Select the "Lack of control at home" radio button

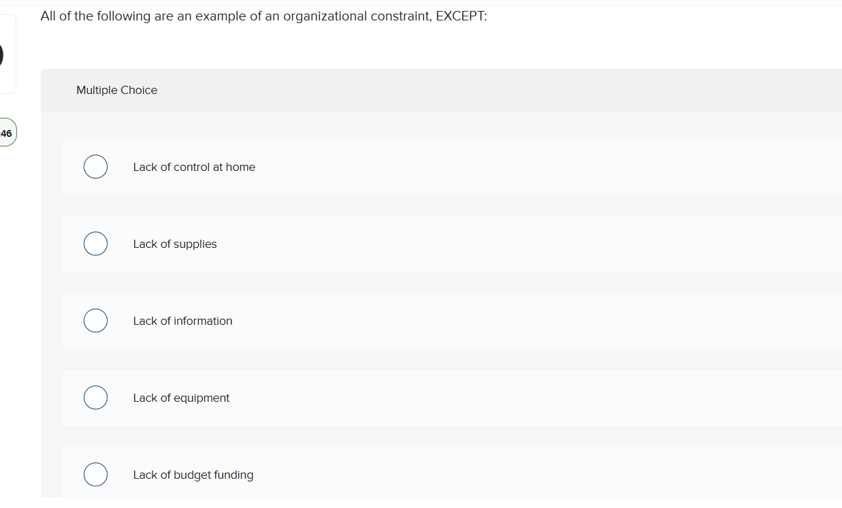pyautogui.click(x=95, y=166)
